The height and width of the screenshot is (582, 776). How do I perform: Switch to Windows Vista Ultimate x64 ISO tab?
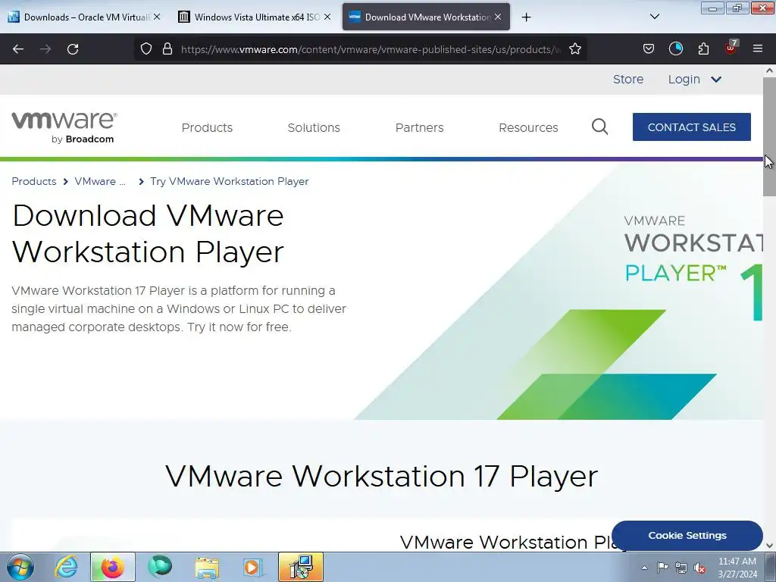point(255,17)
